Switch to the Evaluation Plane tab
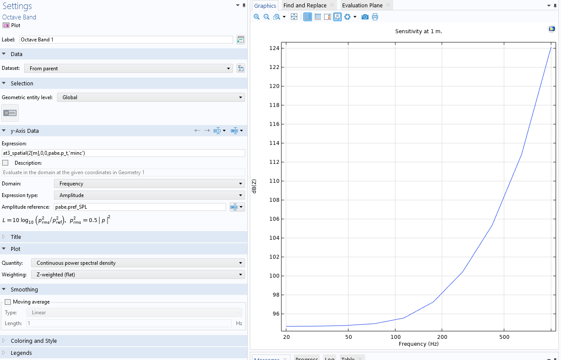This screenshot has width=561, height=360. pyautogui.click(x=362, y=5)
